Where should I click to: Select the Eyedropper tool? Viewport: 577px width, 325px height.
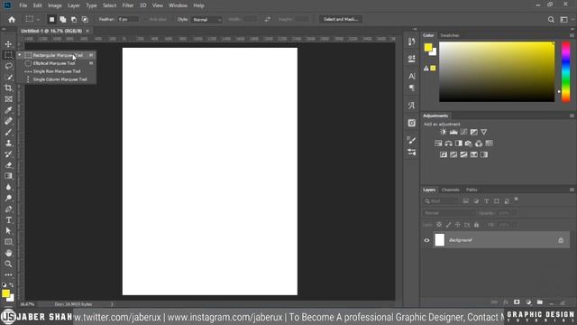click(8, 110)
